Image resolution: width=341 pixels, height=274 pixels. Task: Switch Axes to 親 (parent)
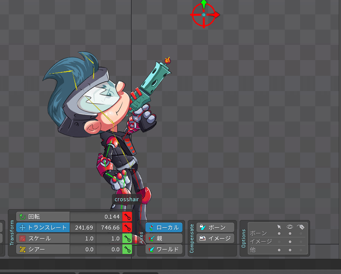[x=164, y=238]
